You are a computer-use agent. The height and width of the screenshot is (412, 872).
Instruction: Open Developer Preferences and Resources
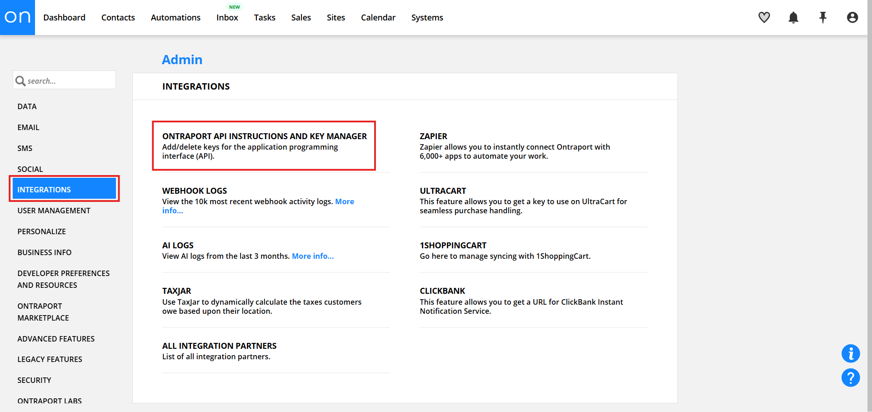(x=63, y=279)
